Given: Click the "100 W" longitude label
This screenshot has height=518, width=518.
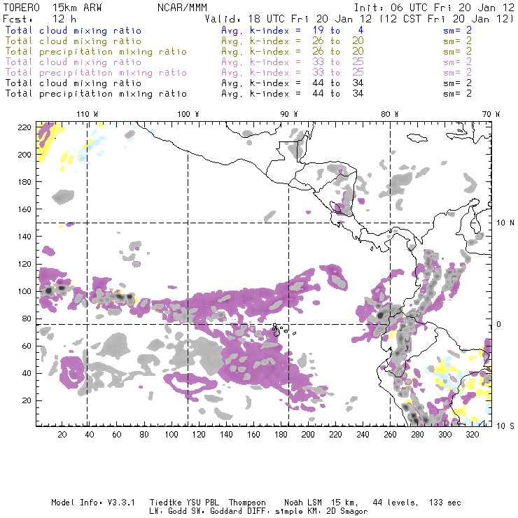Looking at the screenshot, I should pos(188,114).
